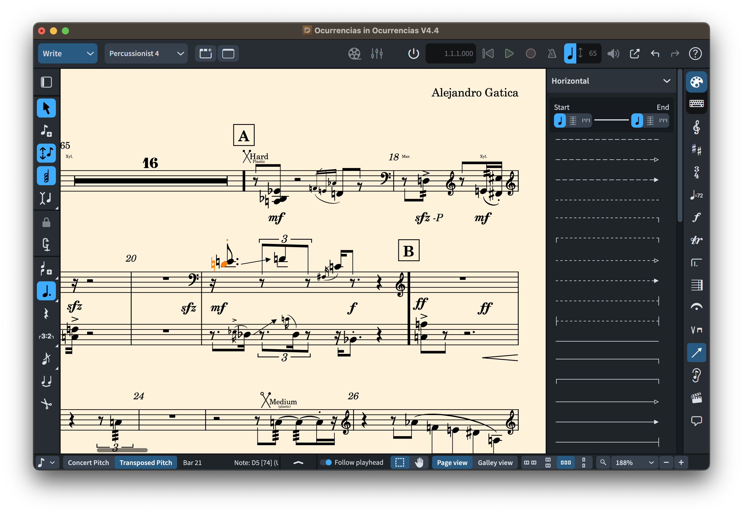Undo the last action

[x=655, y=53]
